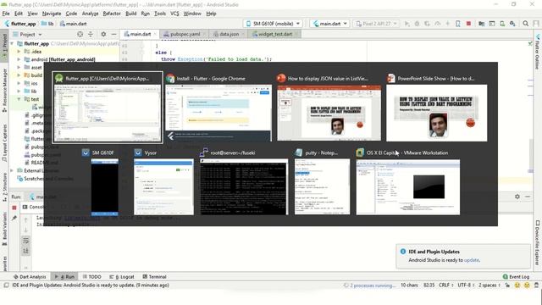Click the red stop icon in Run panel

[x=14, y=208]
